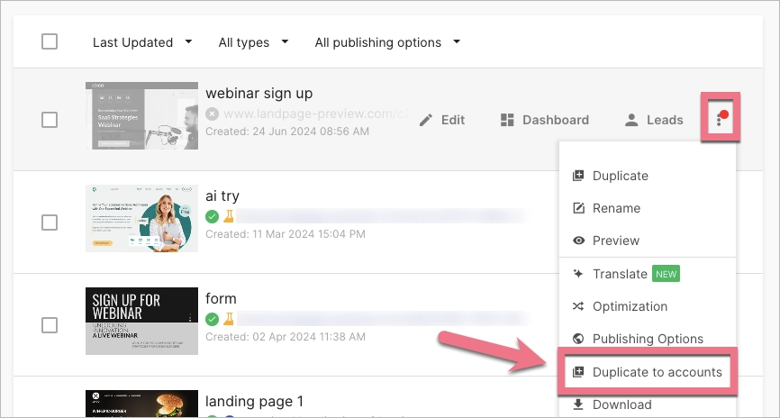Open the All publishing options dropdown
Image resolution: width=780 pixels, height=418 pixels.
pyautogui.click(x=387, y=42)
